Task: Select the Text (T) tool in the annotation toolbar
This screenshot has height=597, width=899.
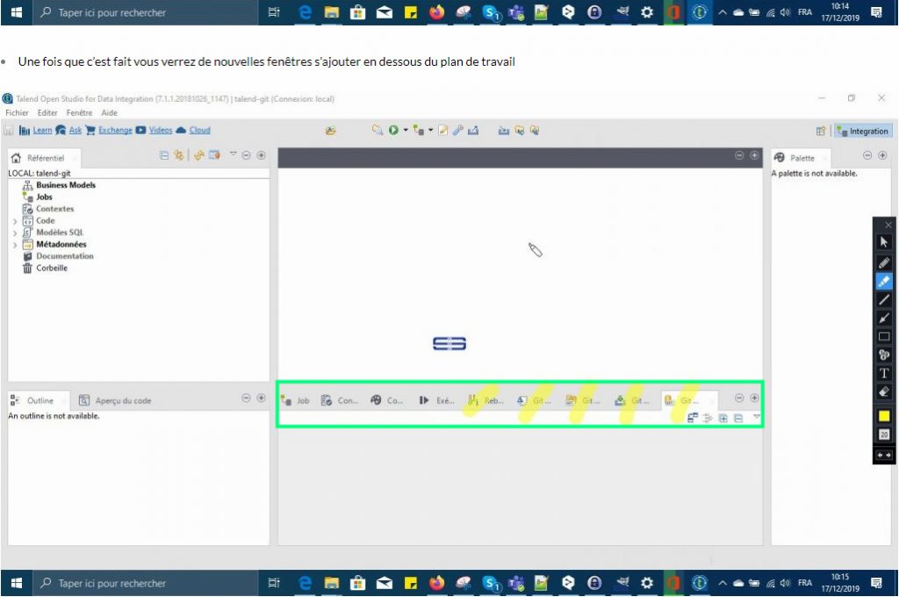Action: point(883,373)
